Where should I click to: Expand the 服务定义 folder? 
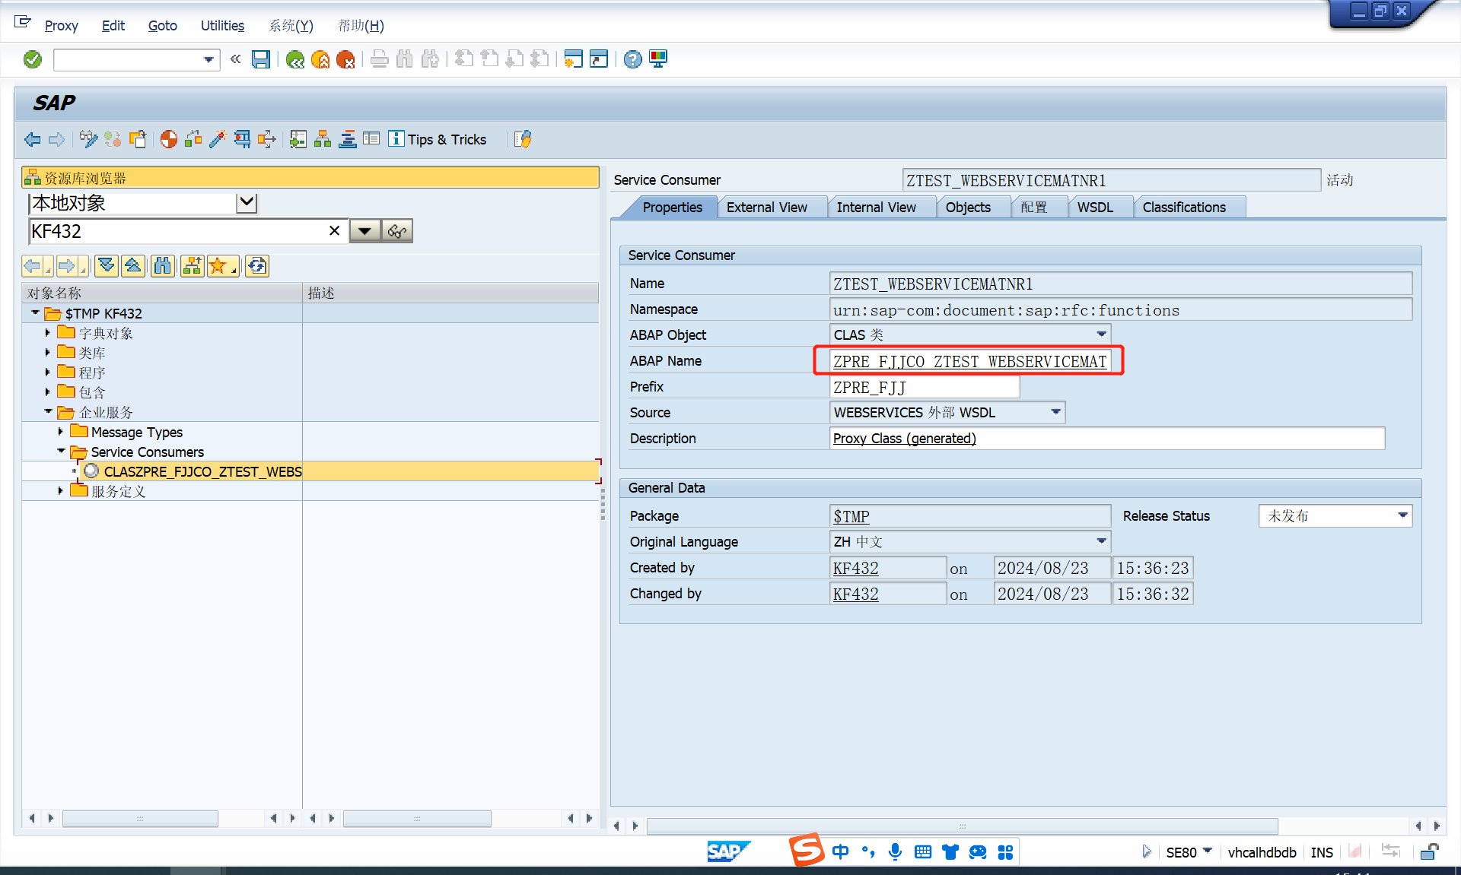coord(61,491)
